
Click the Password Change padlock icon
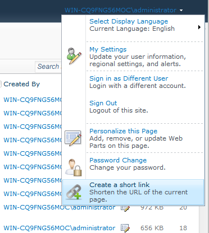(74, 167)
